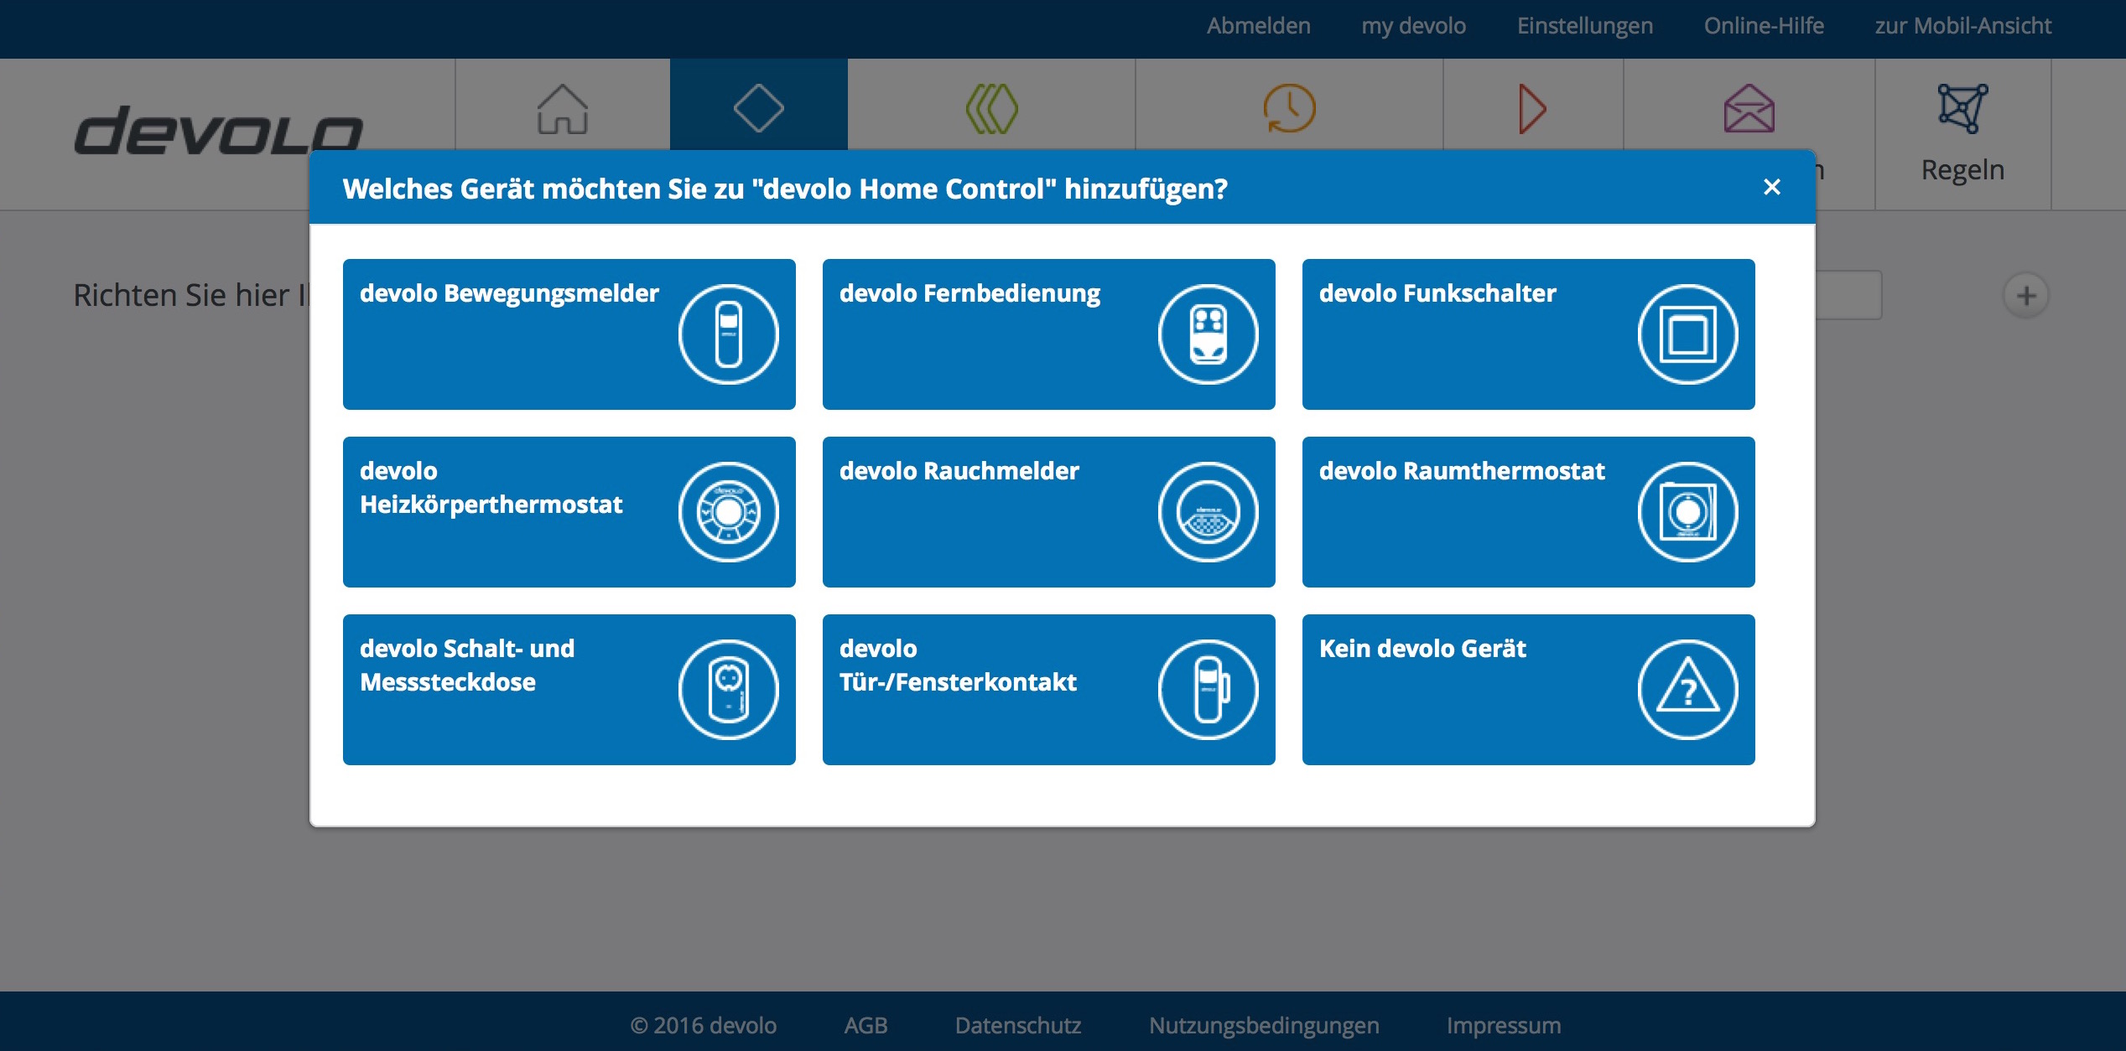This screenshot has height=1051, width=2126.
Task: Choose devolo Funkschalter tile
Action: click(x=1528, y=334)
